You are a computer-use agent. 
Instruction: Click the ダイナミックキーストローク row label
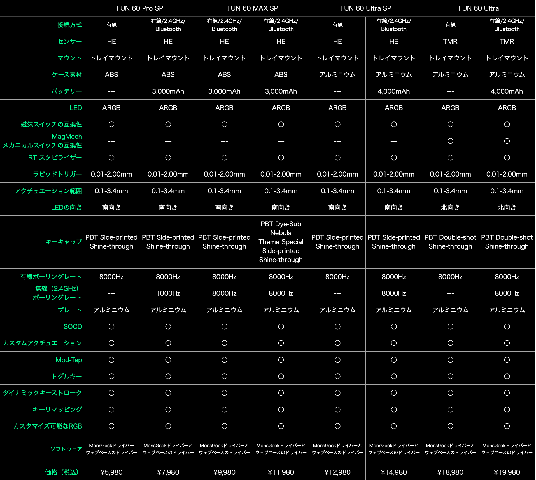43,393
